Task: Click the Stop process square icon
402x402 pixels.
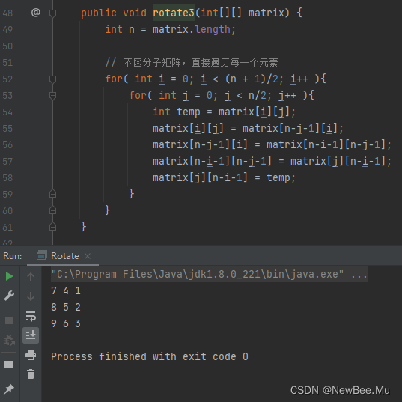Action: (9, 320)
